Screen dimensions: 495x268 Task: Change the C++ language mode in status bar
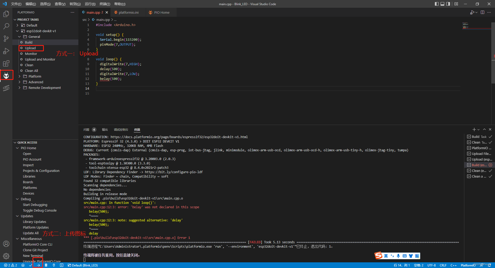pos(453,265)
